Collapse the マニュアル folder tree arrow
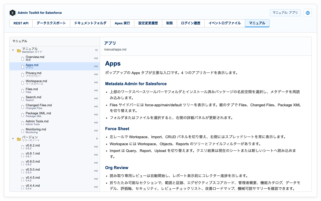Image resolution: width=321 pixels, height=201 pixels. [13, 50]
